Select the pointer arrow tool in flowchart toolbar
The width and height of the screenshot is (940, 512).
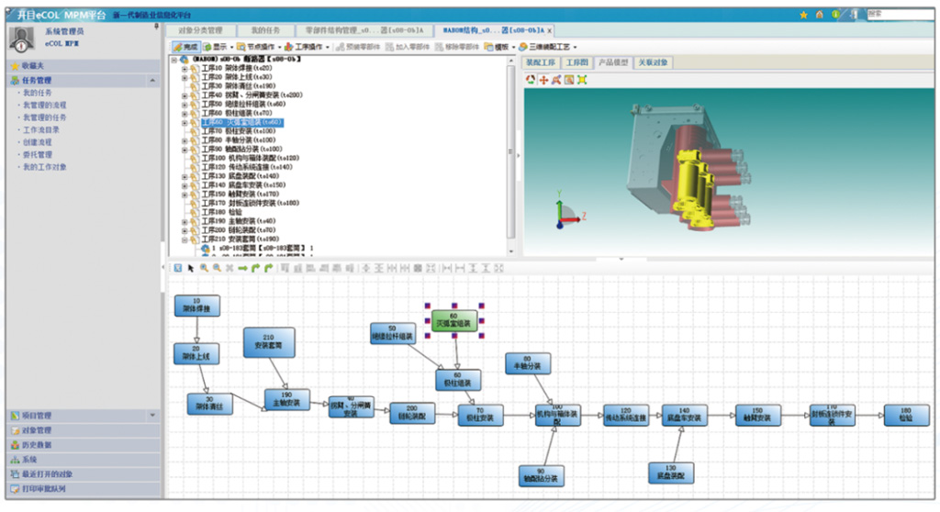pyautogui.click(x=191, y=268)
